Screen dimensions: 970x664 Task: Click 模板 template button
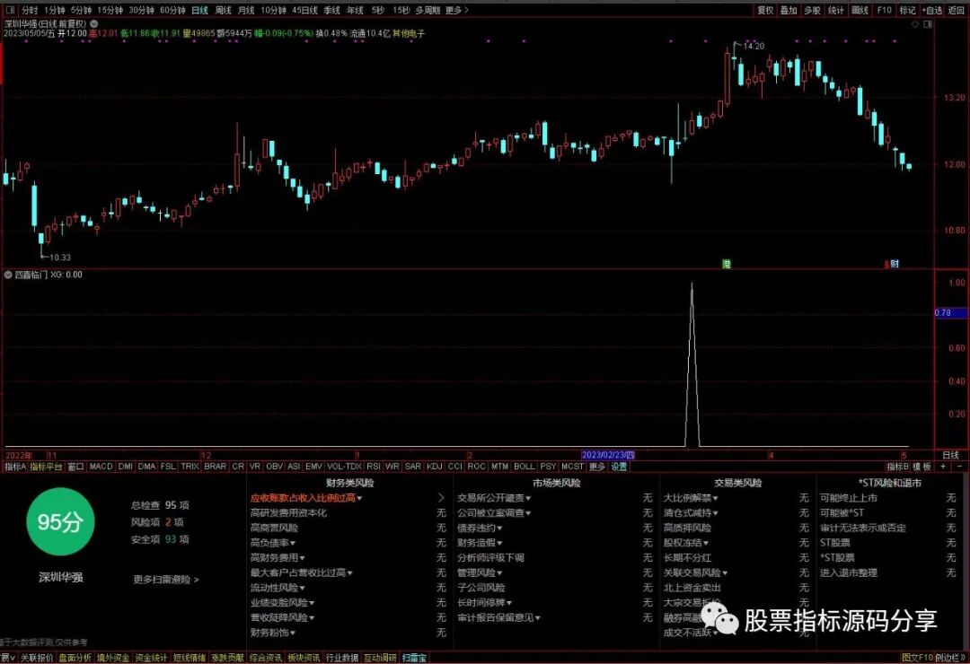921,467
